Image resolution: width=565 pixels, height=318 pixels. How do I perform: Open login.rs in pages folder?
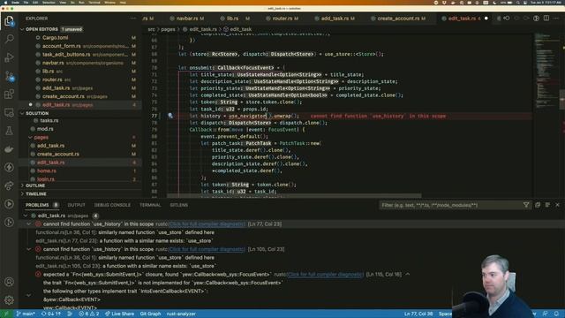click(x=46, y=178)
